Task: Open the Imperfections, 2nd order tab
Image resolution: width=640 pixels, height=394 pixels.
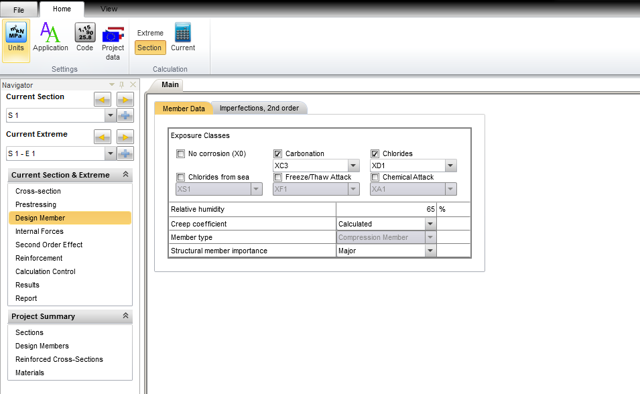Action: coord(260,107)
